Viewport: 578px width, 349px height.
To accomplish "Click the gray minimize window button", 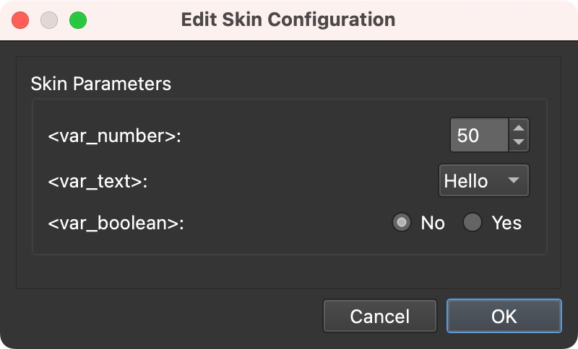I will pos(49,19).
